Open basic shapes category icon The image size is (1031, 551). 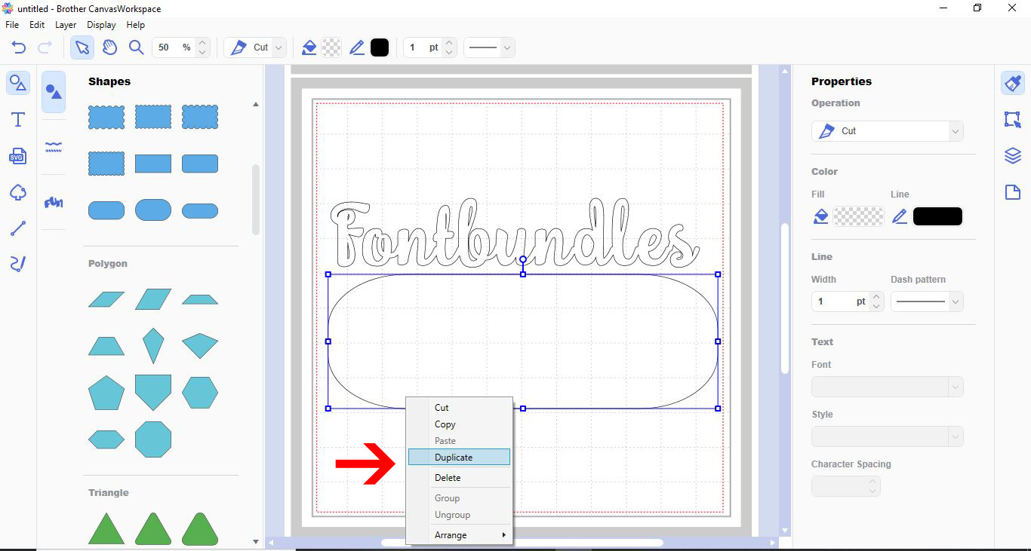point(54,92)
